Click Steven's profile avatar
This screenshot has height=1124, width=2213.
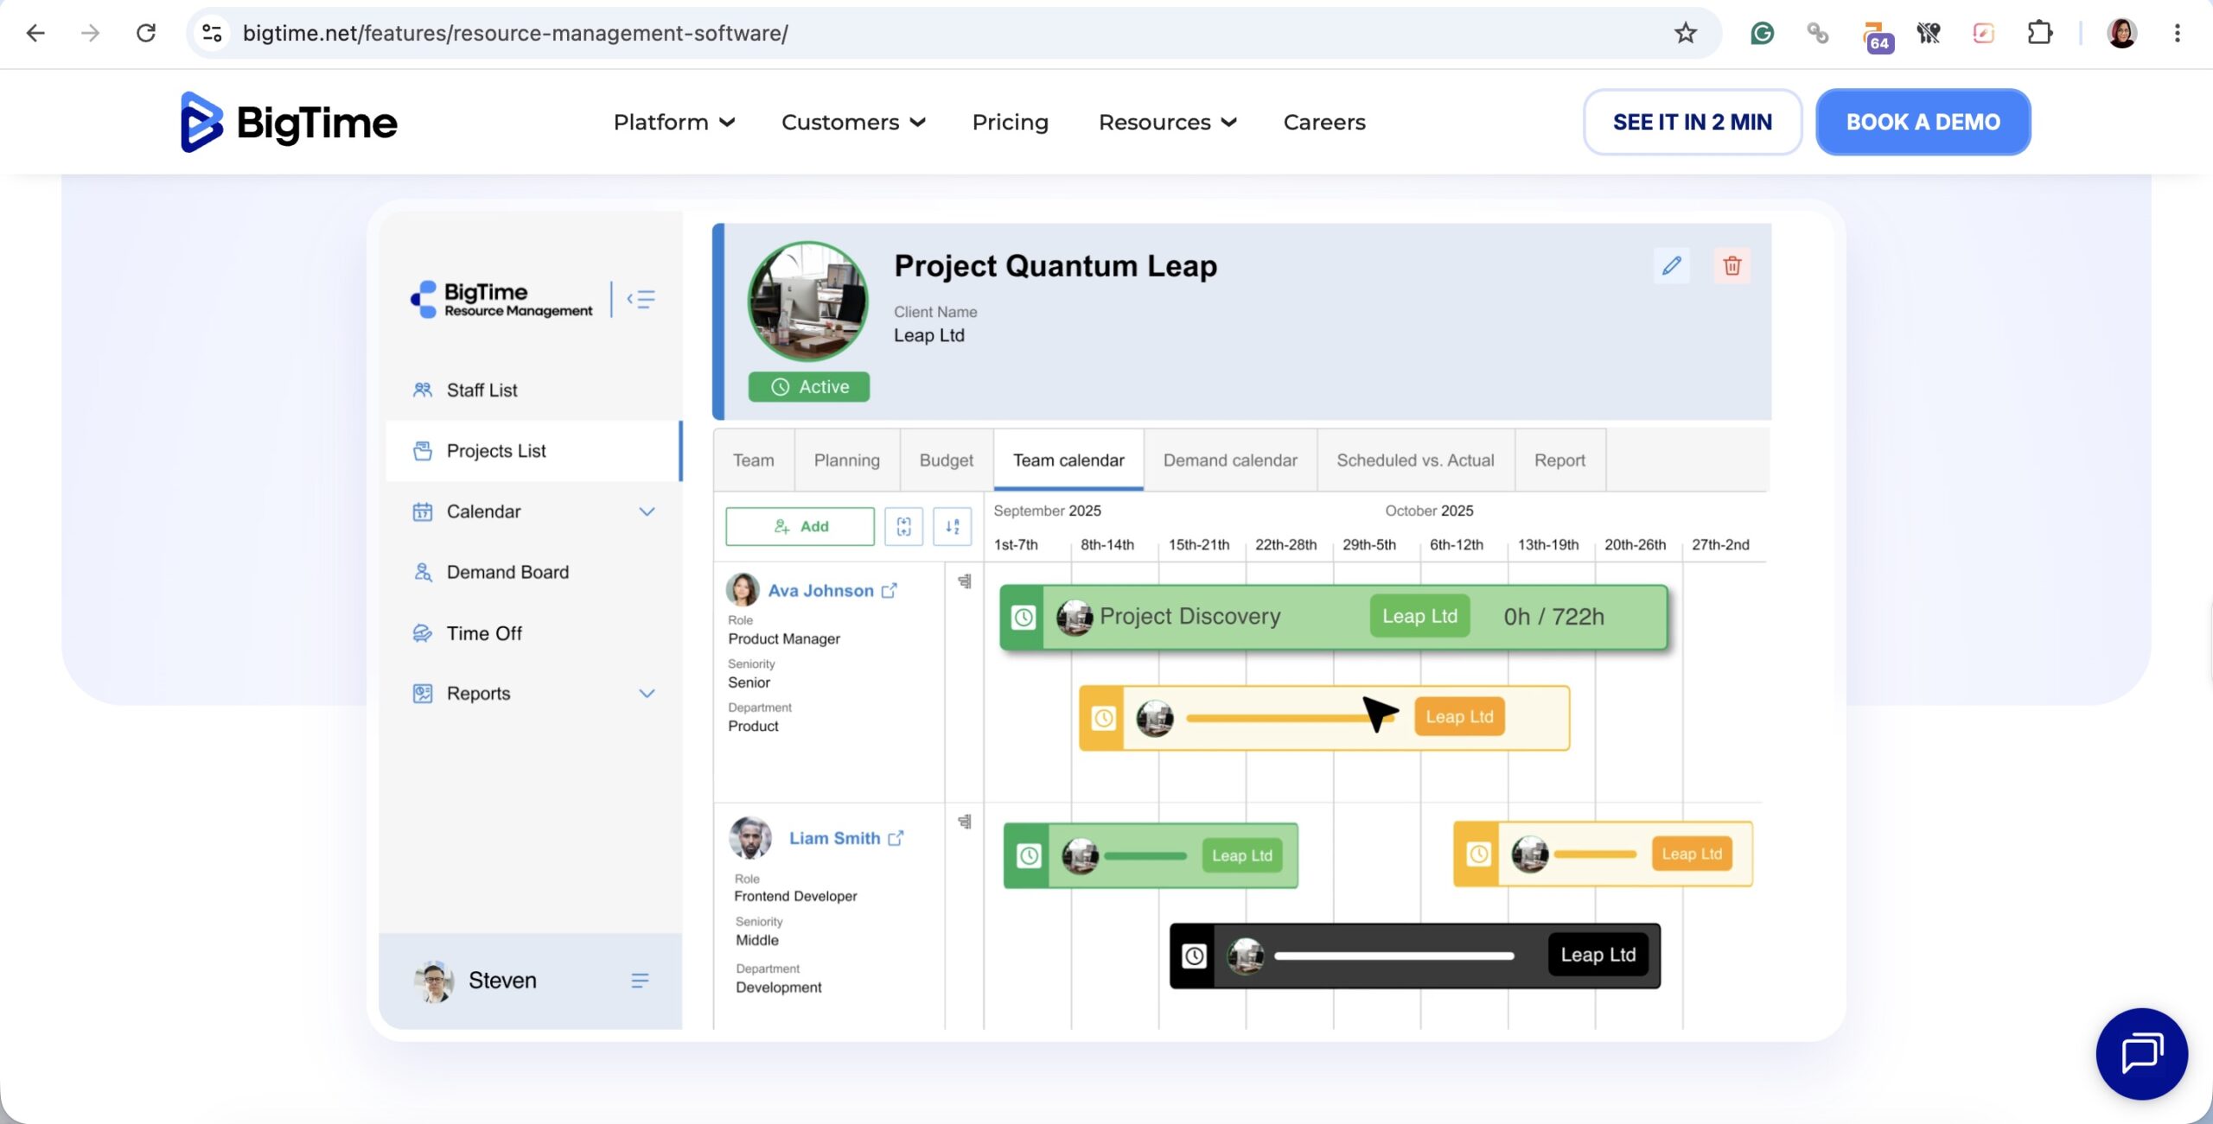coord(434,981)
